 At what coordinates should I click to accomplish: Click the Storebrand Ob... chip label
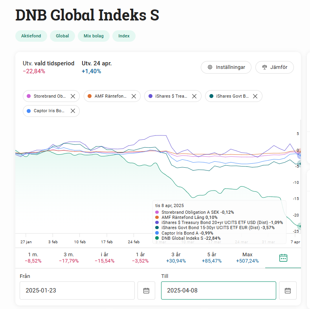[x=50, y=96]
